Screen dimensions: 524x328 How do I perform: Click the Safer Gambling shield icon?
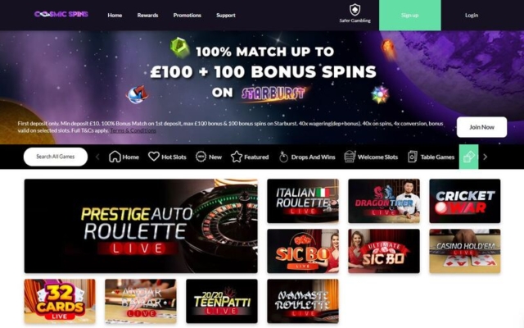[x=355, y=10]
